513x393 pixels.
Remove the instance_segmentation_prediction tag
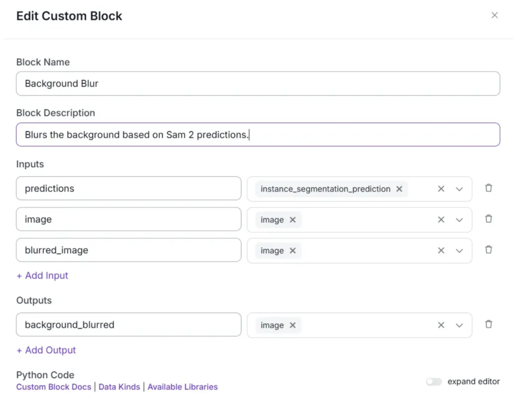(x=399, y=189)
